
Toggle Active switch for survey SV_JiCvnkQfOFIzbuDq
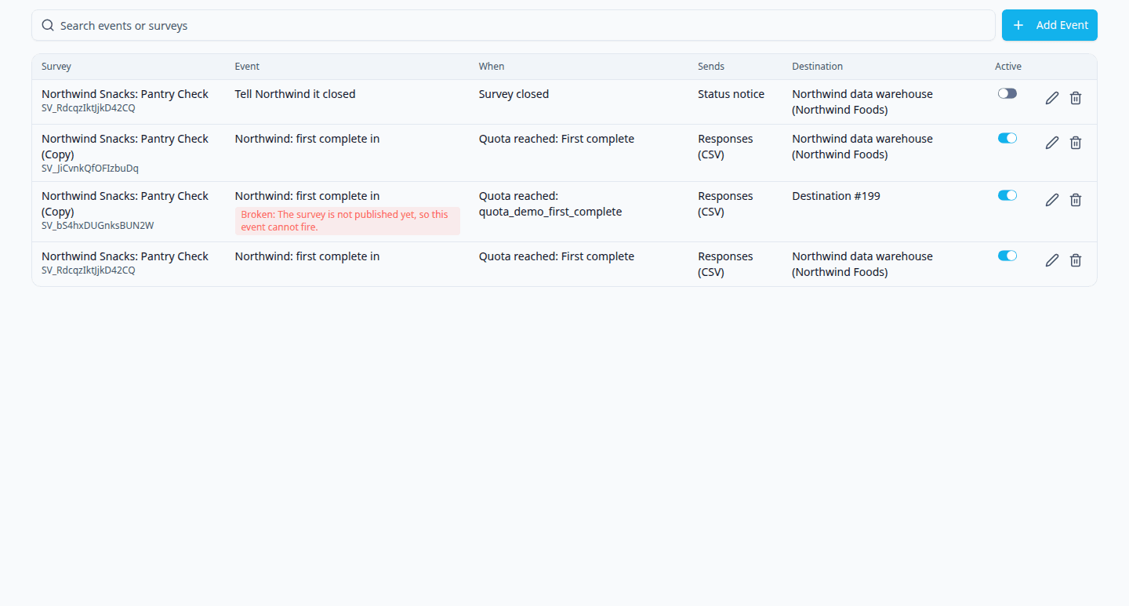1007,138
